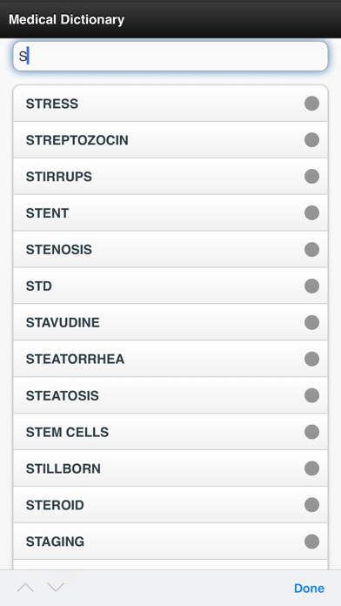Open the STAGING entry
Viewport: 341px width, 606px height.
[x=170, y=542]
